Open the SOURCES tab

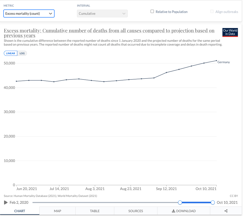pos(136,211)
